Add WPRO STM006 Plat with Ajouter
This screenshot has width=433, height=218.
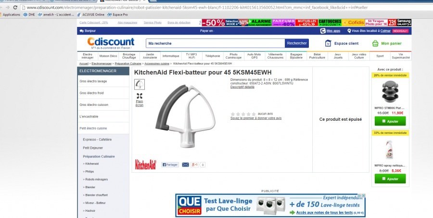click(390, 121)
